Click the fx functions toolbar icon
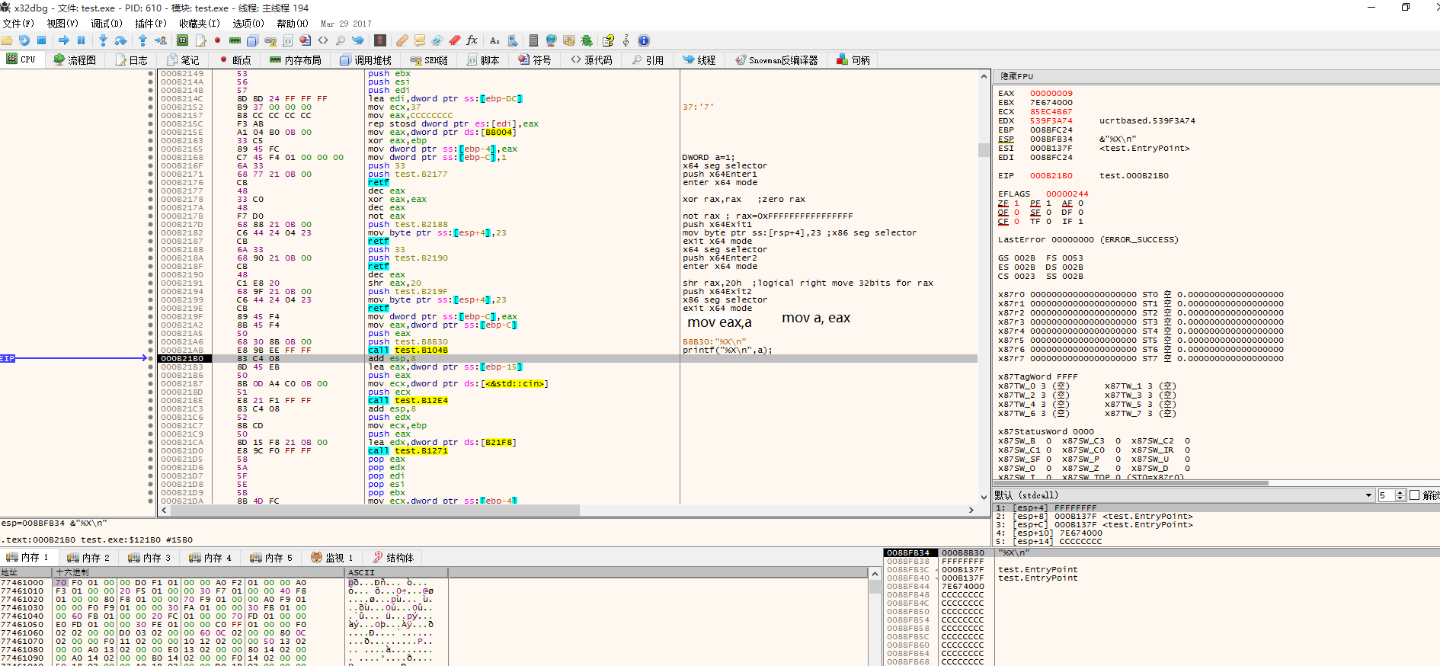Viewport: 1440px width, 666px height. [472, 40]
